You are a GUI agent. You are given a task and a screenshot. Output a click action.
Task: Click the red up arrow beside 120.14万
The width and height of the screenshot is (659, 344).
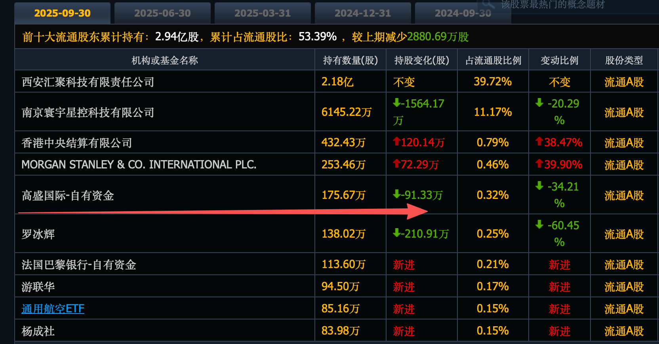[x=396, y=142]
